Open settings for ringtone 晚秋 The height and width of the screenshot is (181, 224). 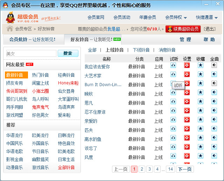(x=187, y=93)
